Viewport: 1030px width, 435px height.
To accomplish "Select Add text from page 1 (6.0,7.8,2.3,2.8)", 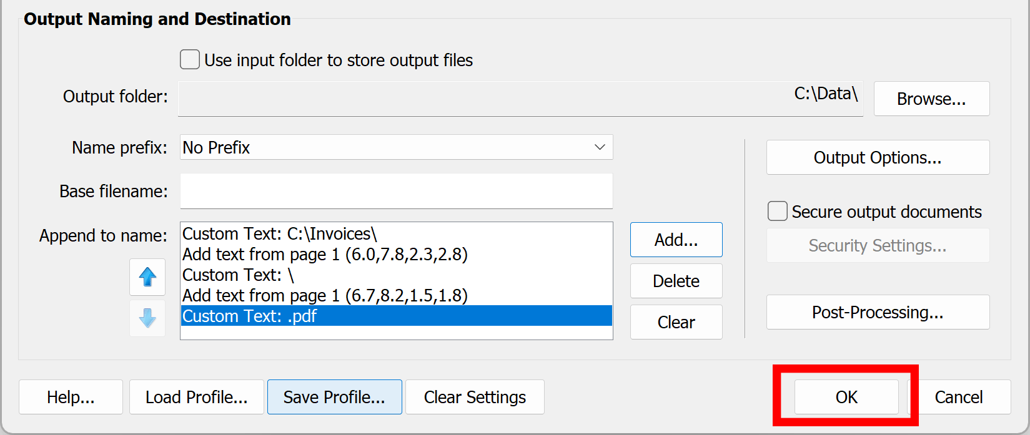I will (325, 255).
